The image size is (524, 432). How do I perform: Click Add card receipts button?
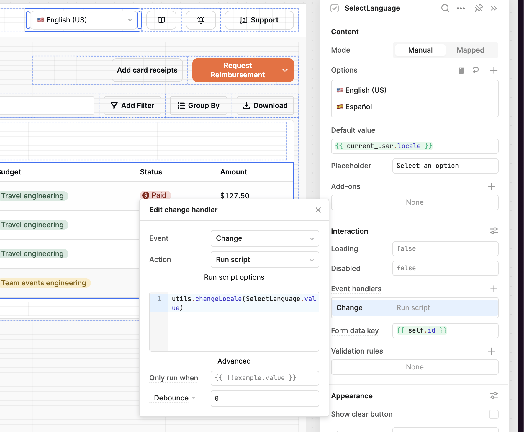coord(147,70)
